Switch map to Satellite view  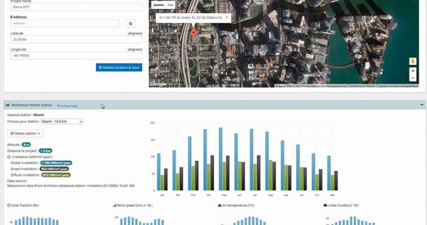(159, 5)
